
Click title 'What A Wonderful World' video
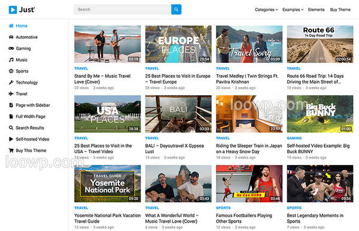click(x=172, y=218)
